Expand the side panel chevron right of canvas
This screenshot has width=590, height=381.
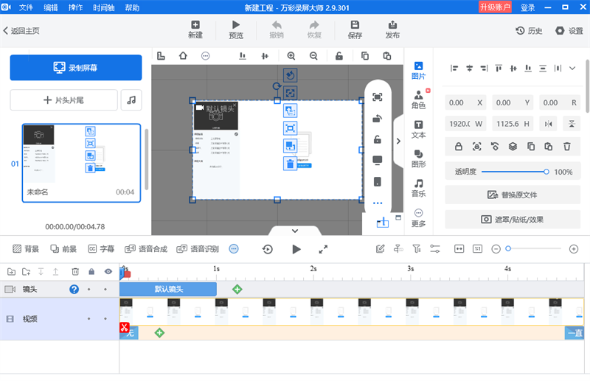(x=398, y=141)
